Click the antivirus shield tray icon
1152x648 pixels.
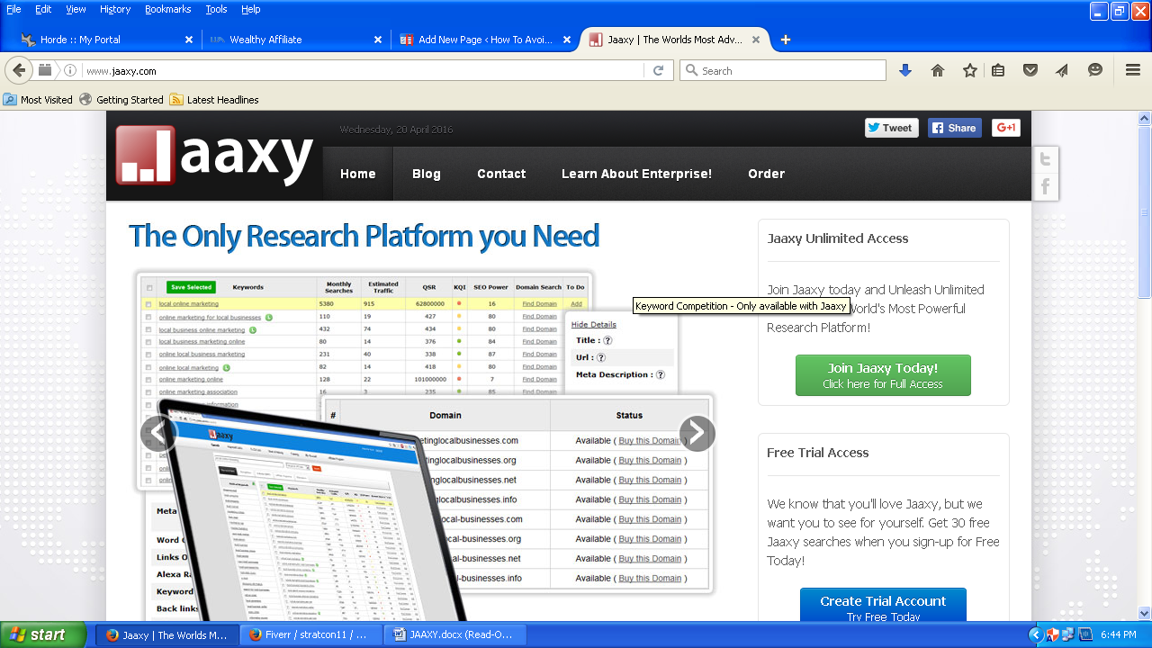point(1052,634)
